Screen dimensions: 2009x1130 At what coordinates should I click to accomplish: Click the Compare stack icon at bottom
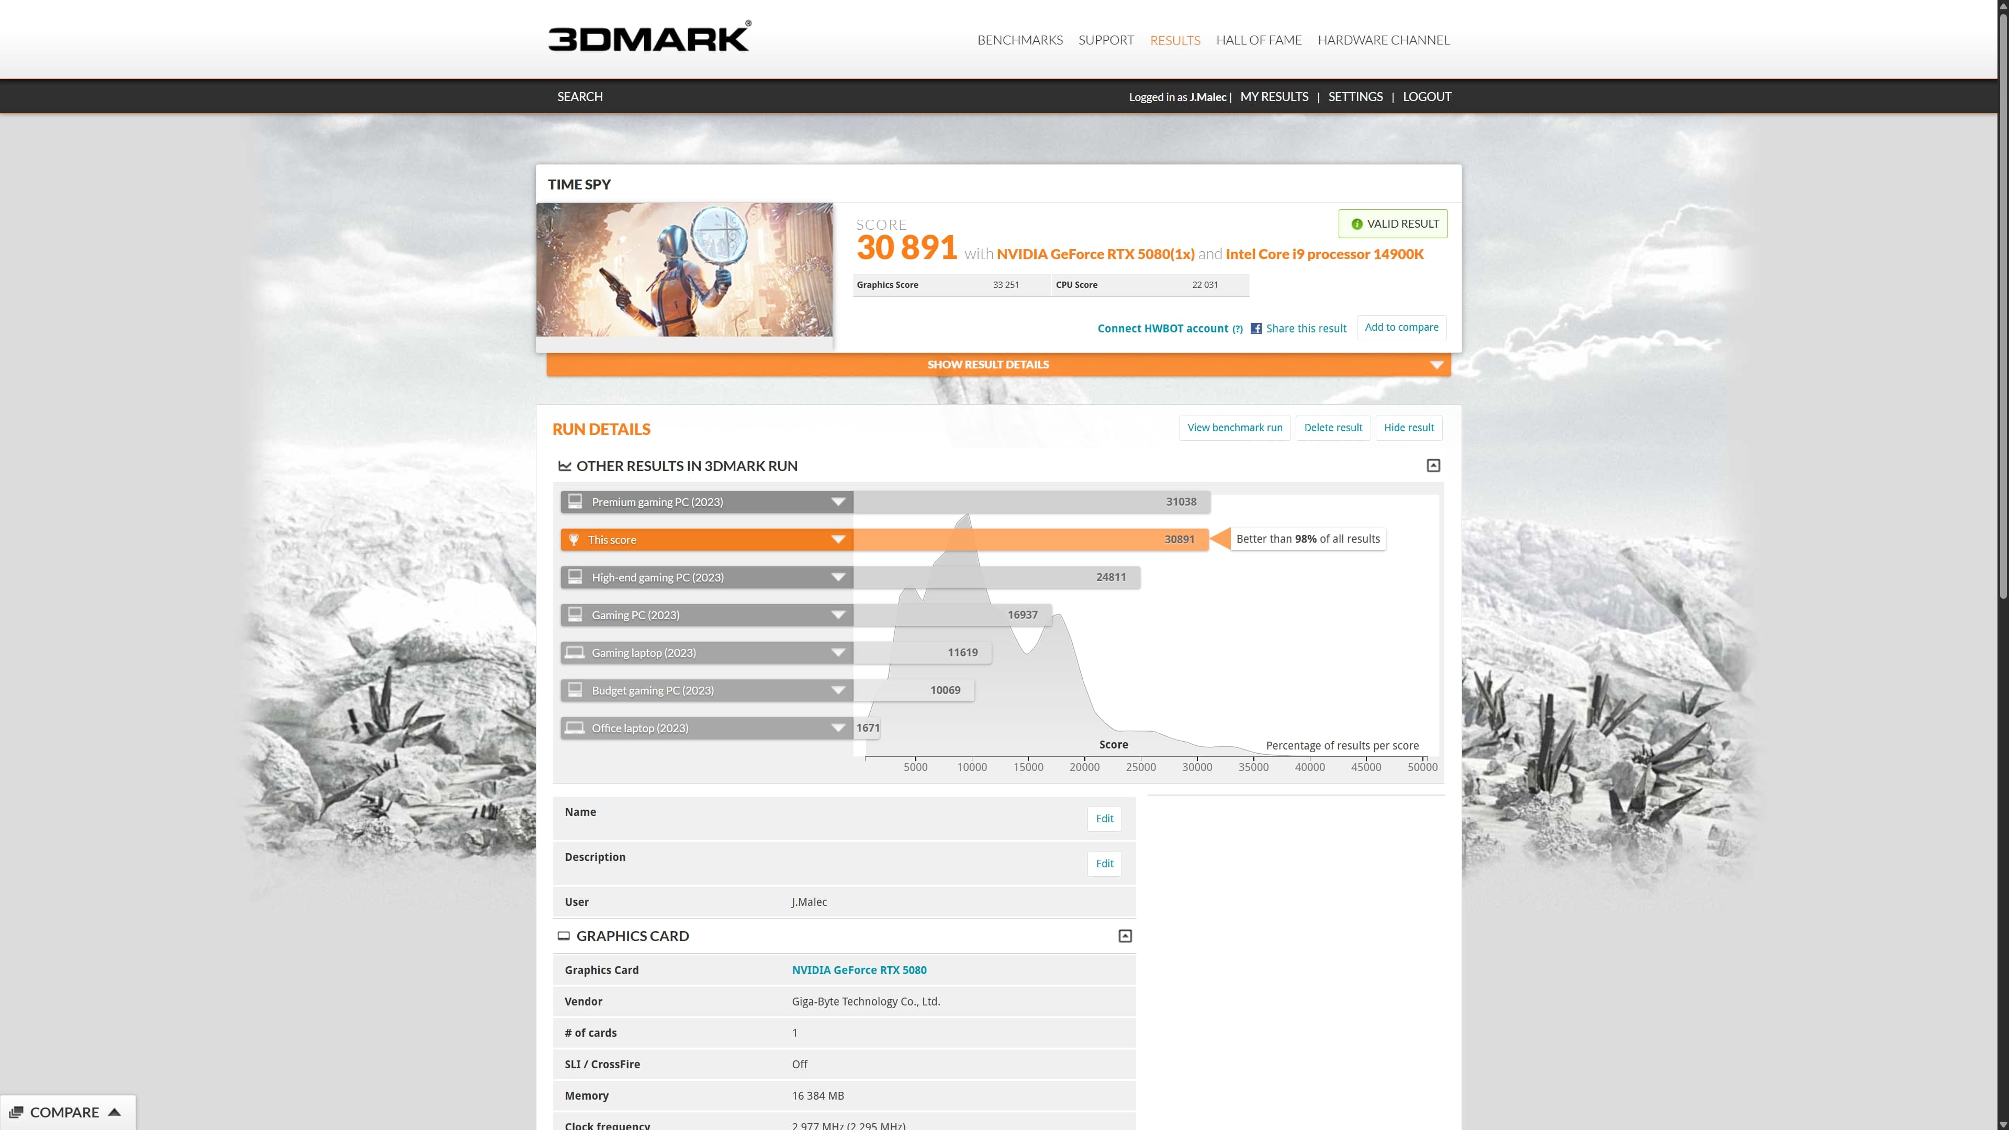[16, 1112]
